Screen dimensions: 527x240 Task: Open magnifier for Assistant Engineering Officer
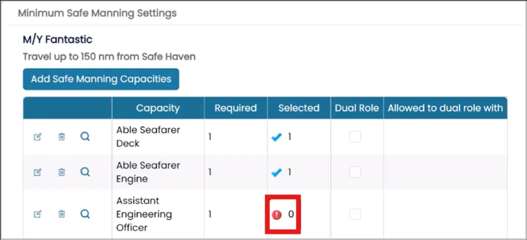click(x=85, y=214)
